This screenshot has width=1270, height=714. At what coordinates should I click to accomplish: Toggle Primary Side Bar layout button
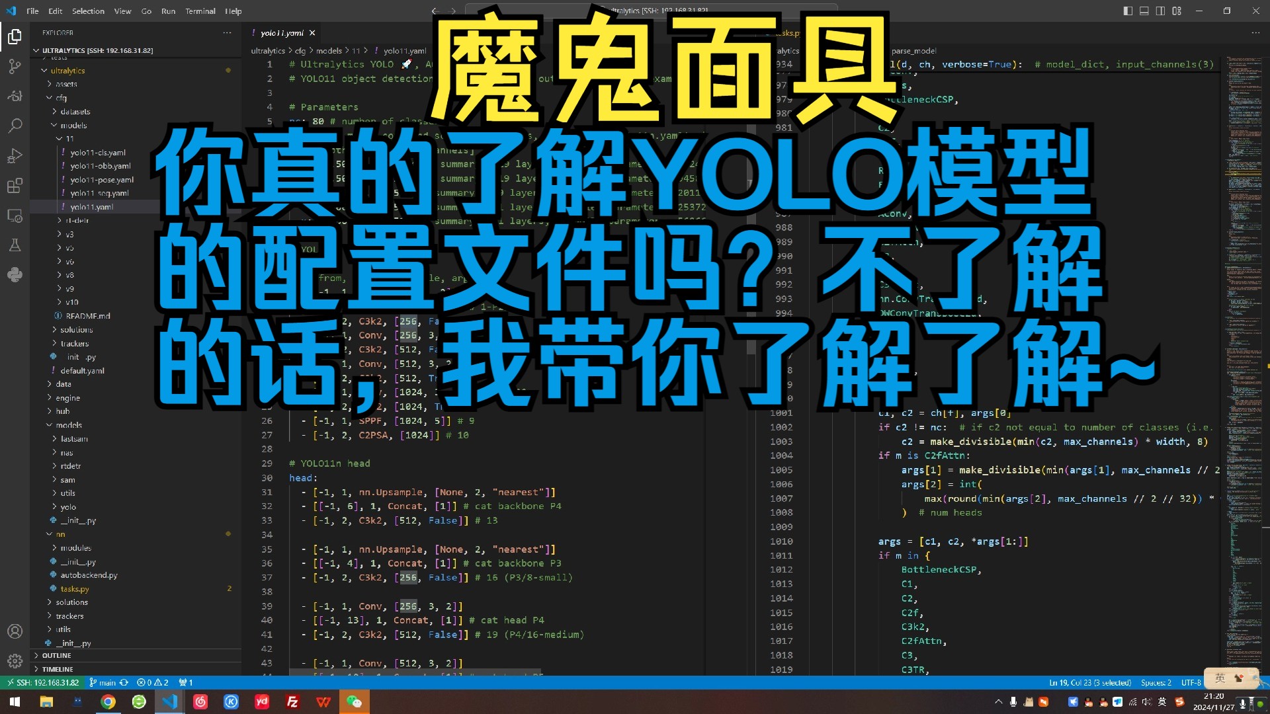coord(1128,11)
